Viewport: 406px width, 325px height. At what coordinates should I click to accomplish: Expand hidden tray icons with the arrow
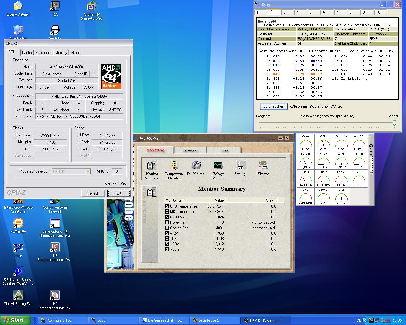(x=365, y=320)
